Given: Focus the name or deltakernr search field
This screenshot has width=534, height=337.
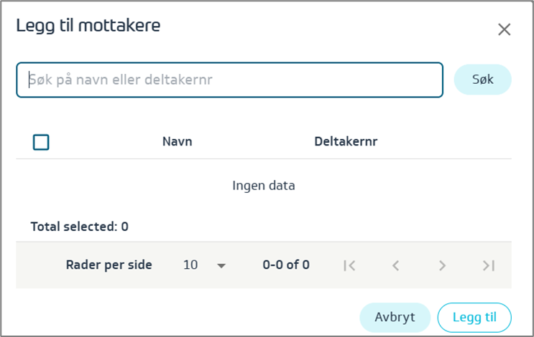Looking at the screenshot, I should pos(229,80).
